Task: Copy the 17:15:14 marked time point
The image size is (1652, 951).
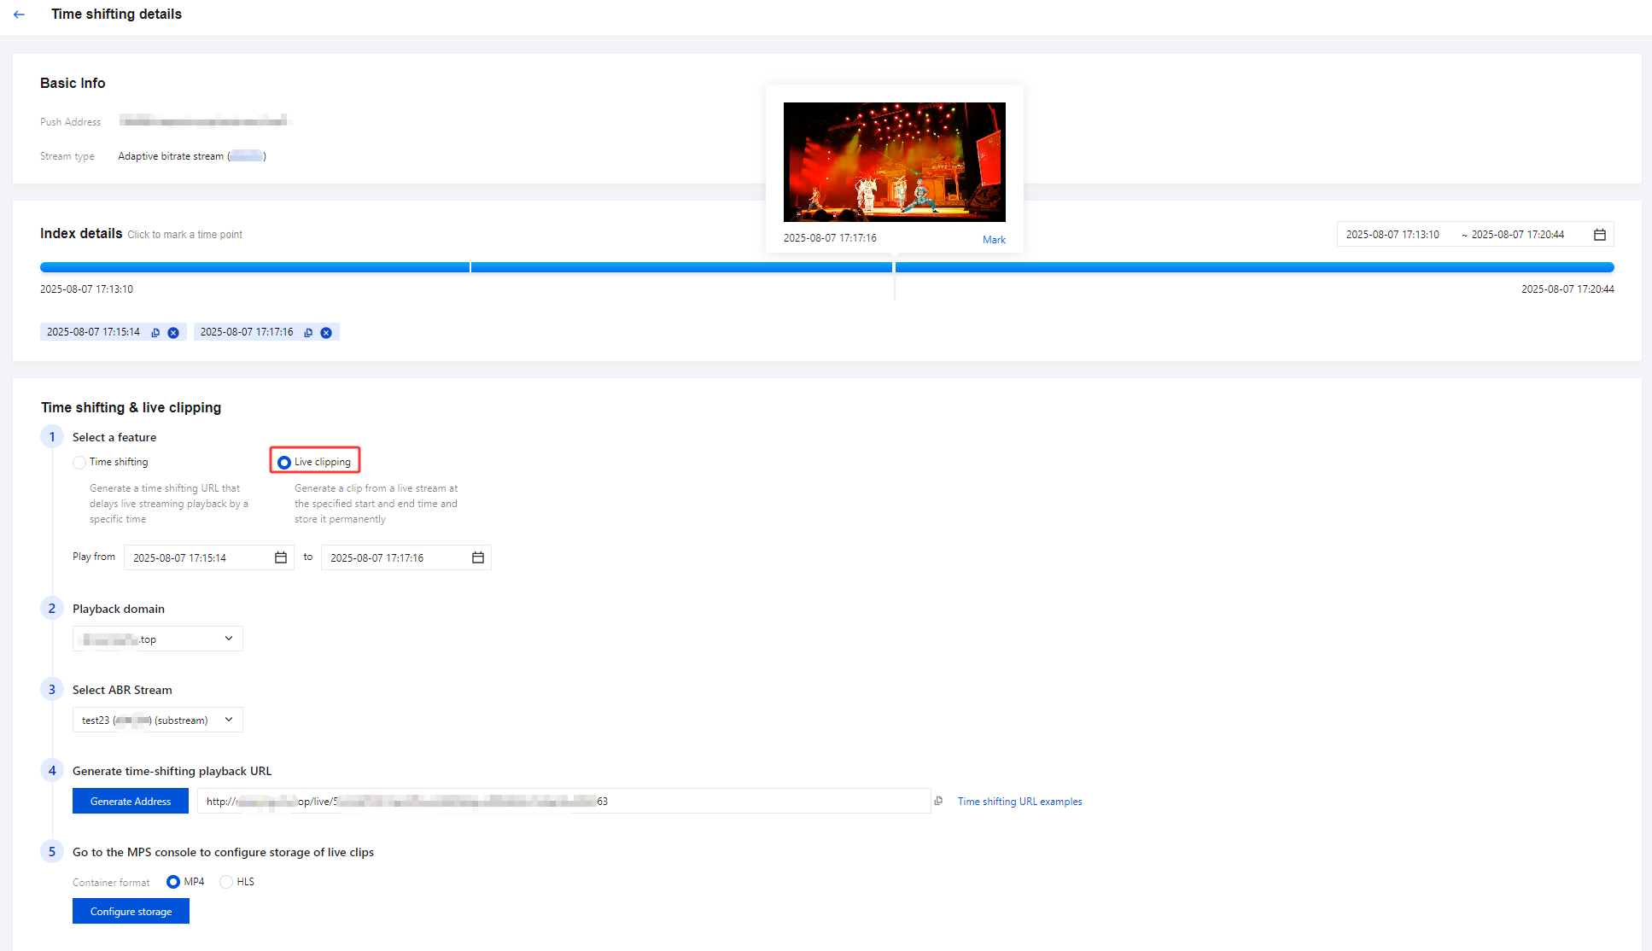Action: [155, 333]
